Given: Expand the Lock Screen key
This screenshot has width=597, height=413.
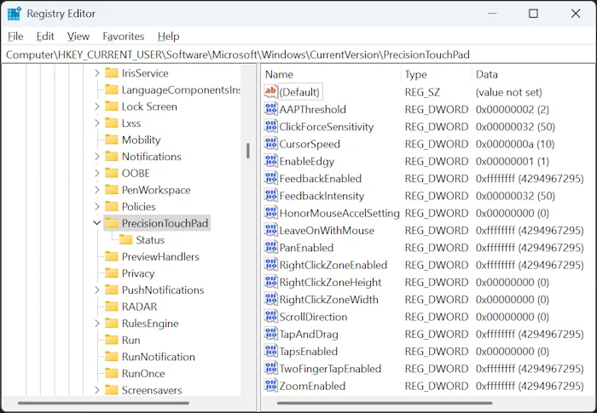Looking at the screenshot, I should (97, 106).
